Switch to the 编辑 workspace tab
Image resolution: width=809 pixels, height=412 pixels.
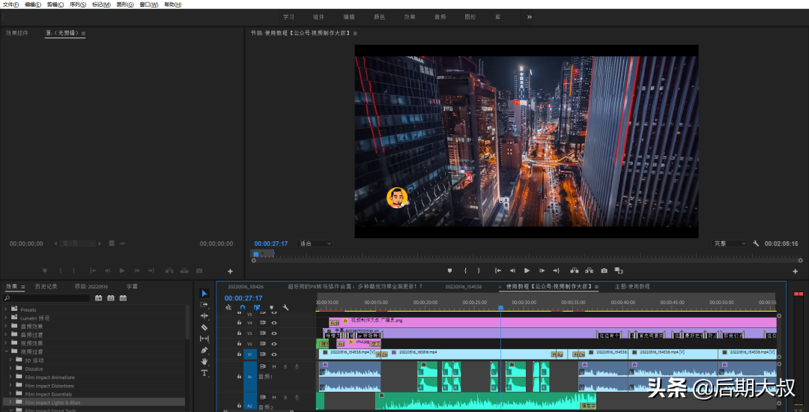click(349, 17)
